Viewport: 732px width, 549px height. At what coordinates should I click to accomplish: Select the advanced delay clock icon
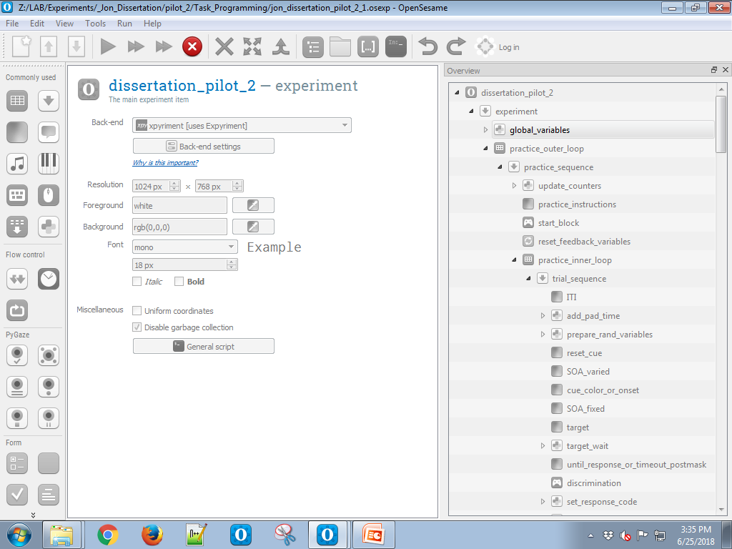49,280
